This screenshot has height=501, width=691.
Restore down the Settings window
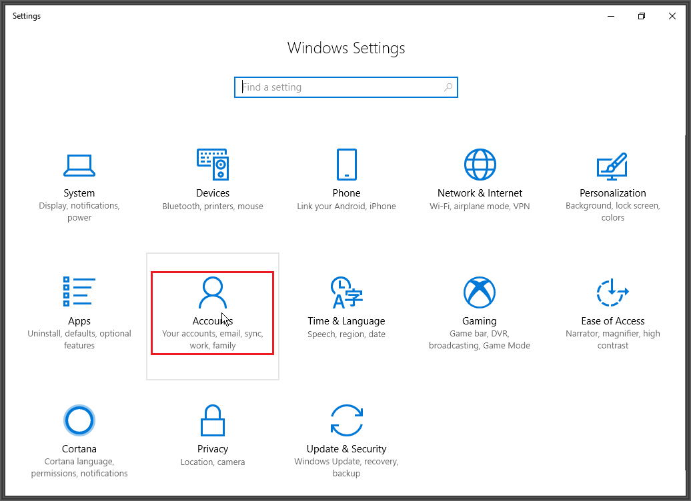[x=642, y=16]
